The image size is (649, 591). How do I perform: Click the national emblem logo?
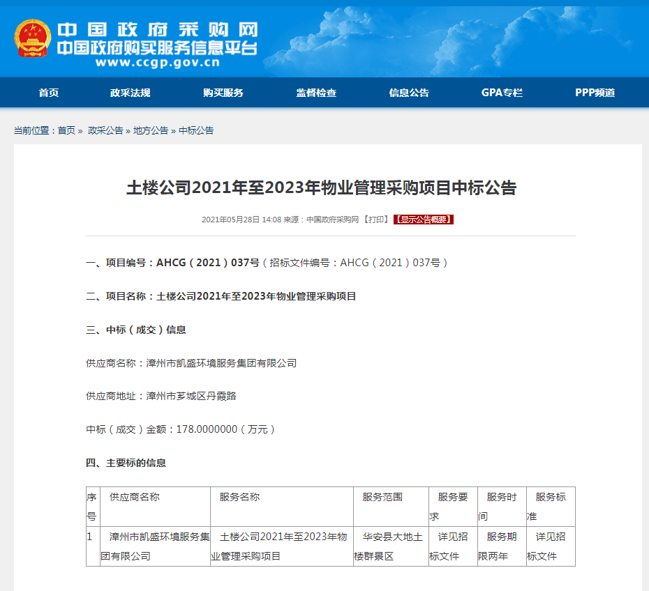pos(32,38)
